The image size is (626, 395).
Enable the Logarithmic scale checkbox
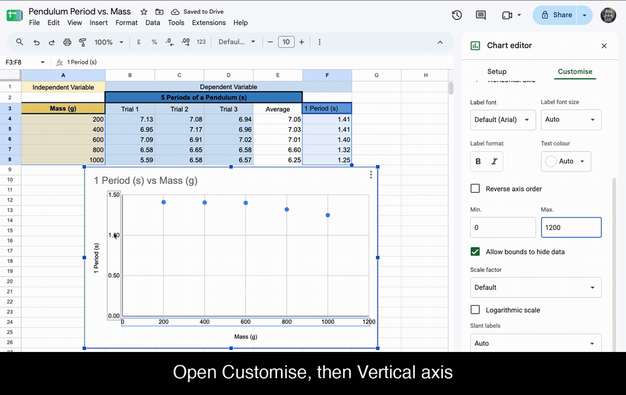pos(475,310)
